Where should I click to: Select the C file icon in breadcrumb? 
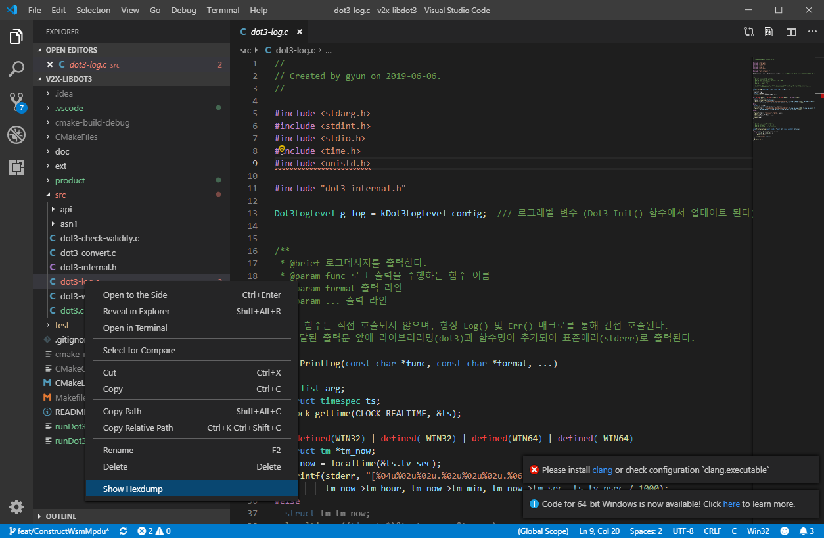[268, 50]
